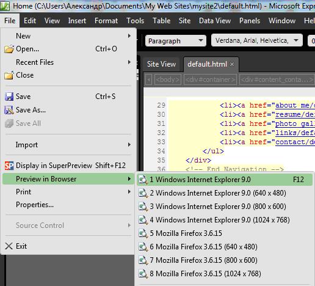This screenshot has height=286, width=315.
Task: Choose Close from the File menu
Action: tap(68, 75)
